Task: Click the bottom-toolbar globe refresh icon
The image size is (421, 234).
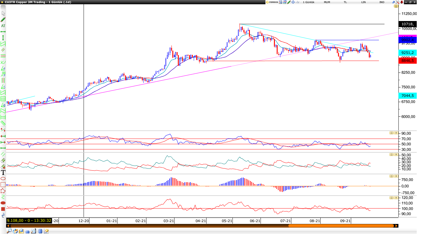Action: pos(15,231)
